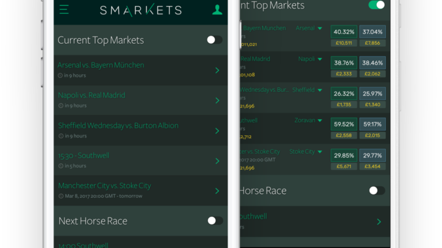
Task: Click the Current Top Markets heading
Action: pos(100,40)
